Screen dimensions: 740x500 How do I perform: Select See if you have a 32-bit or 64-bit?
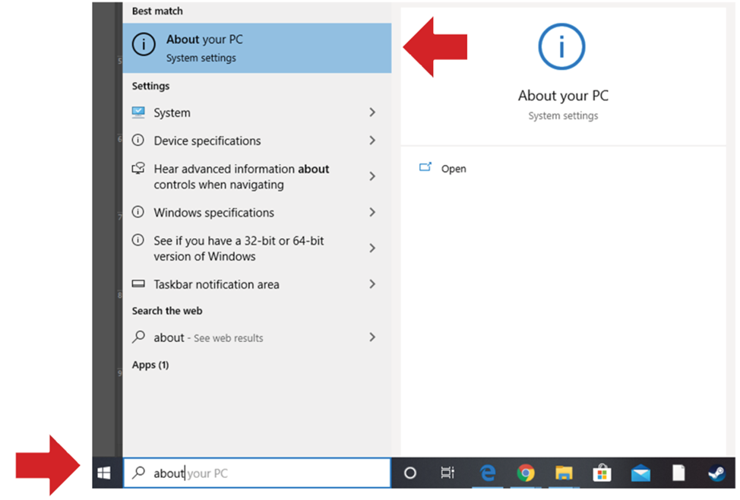coord(258,248)
